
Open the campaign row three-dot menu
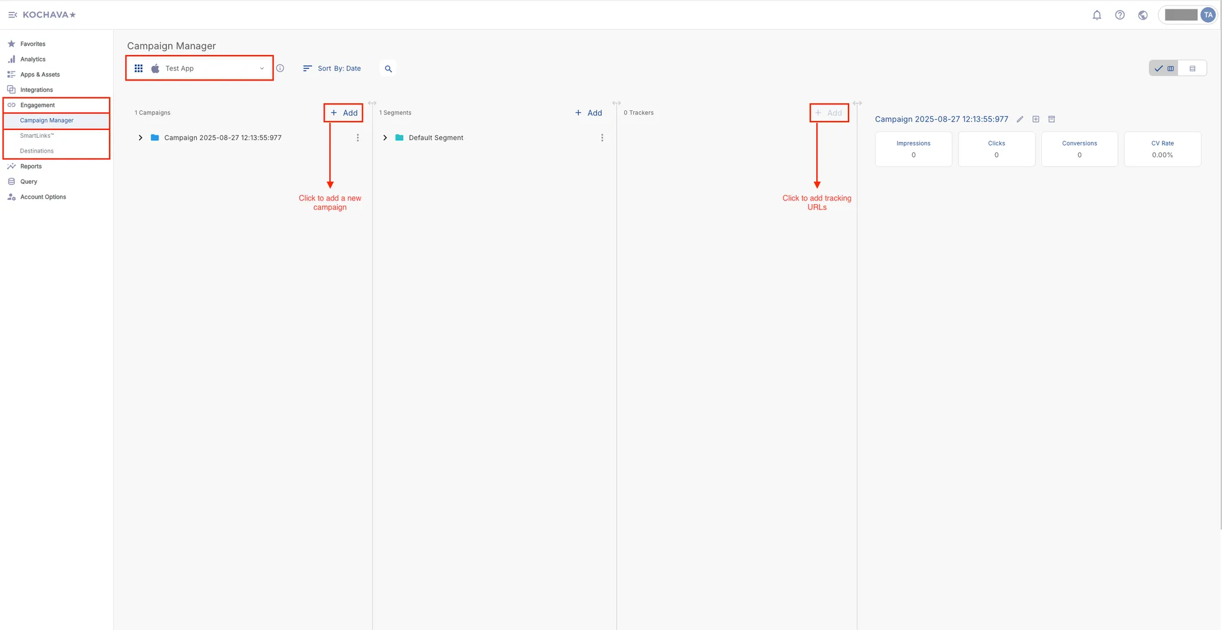click(357, 138)
